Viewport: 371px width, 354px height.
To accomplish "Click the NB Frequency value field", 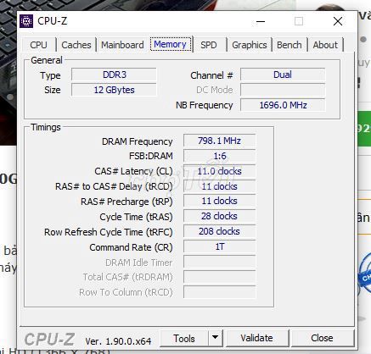I will coord(283,105).
